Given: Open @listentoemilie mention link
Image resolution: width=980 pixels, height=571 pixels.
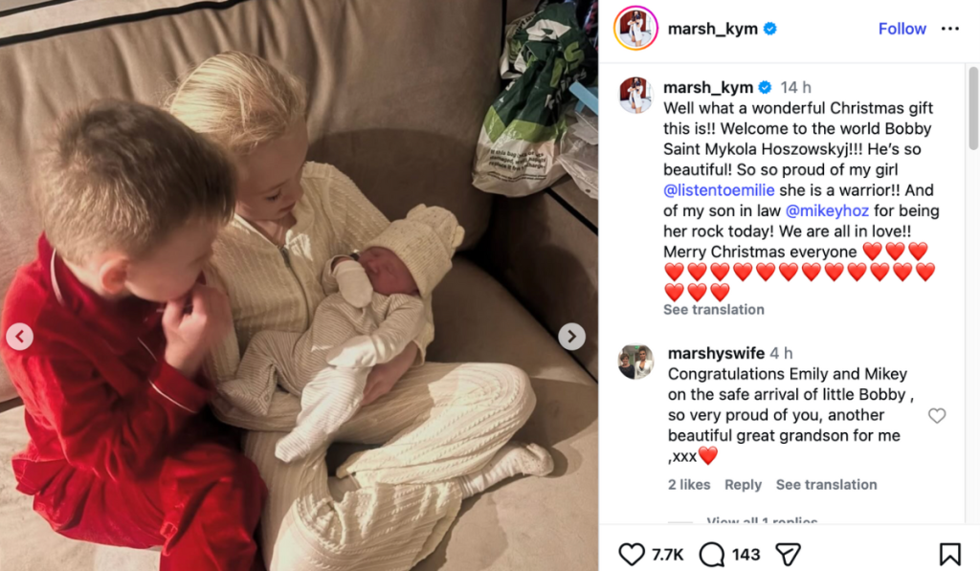Looking at the screenshot, I should (719, 190).
